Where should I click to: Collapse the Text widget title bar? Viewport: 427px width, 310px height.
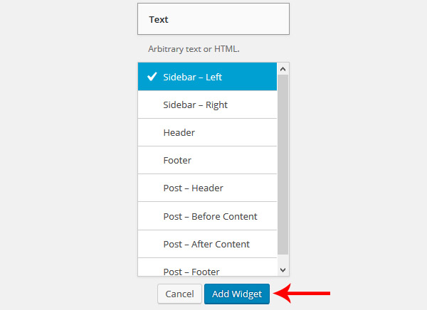point(213,19)
